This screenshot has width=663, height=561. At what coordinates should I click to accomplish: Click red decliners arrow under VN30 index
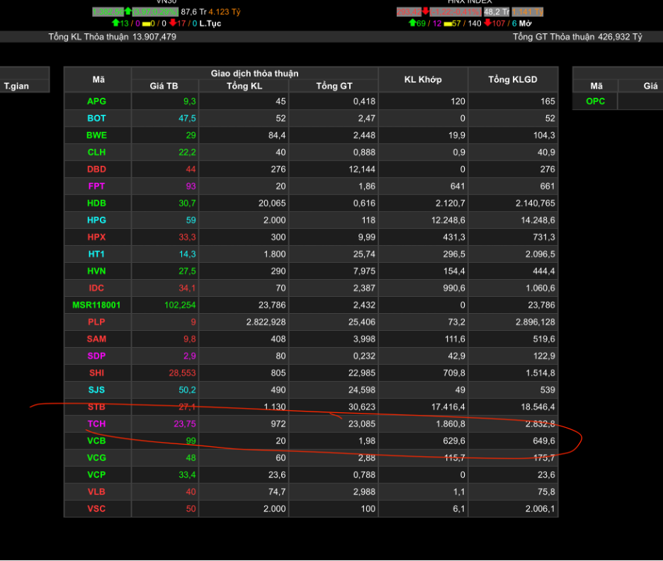(x=172, y=23)
